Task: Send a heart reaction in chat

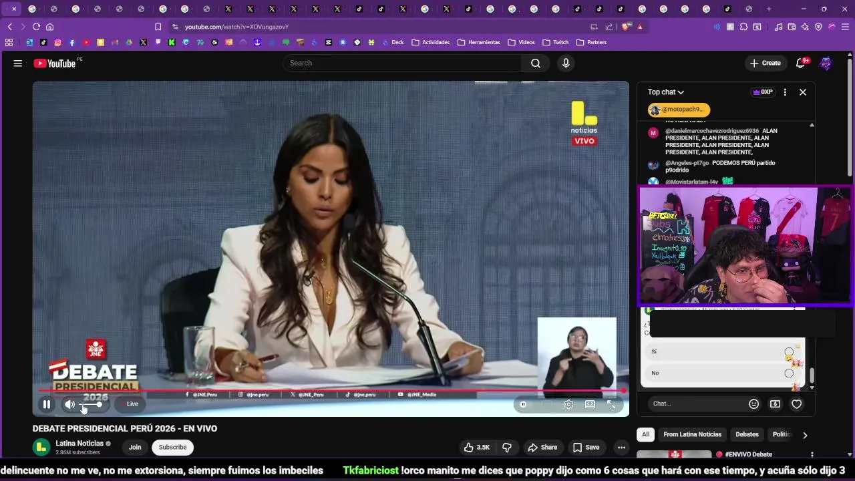Action: coord(796,404)
